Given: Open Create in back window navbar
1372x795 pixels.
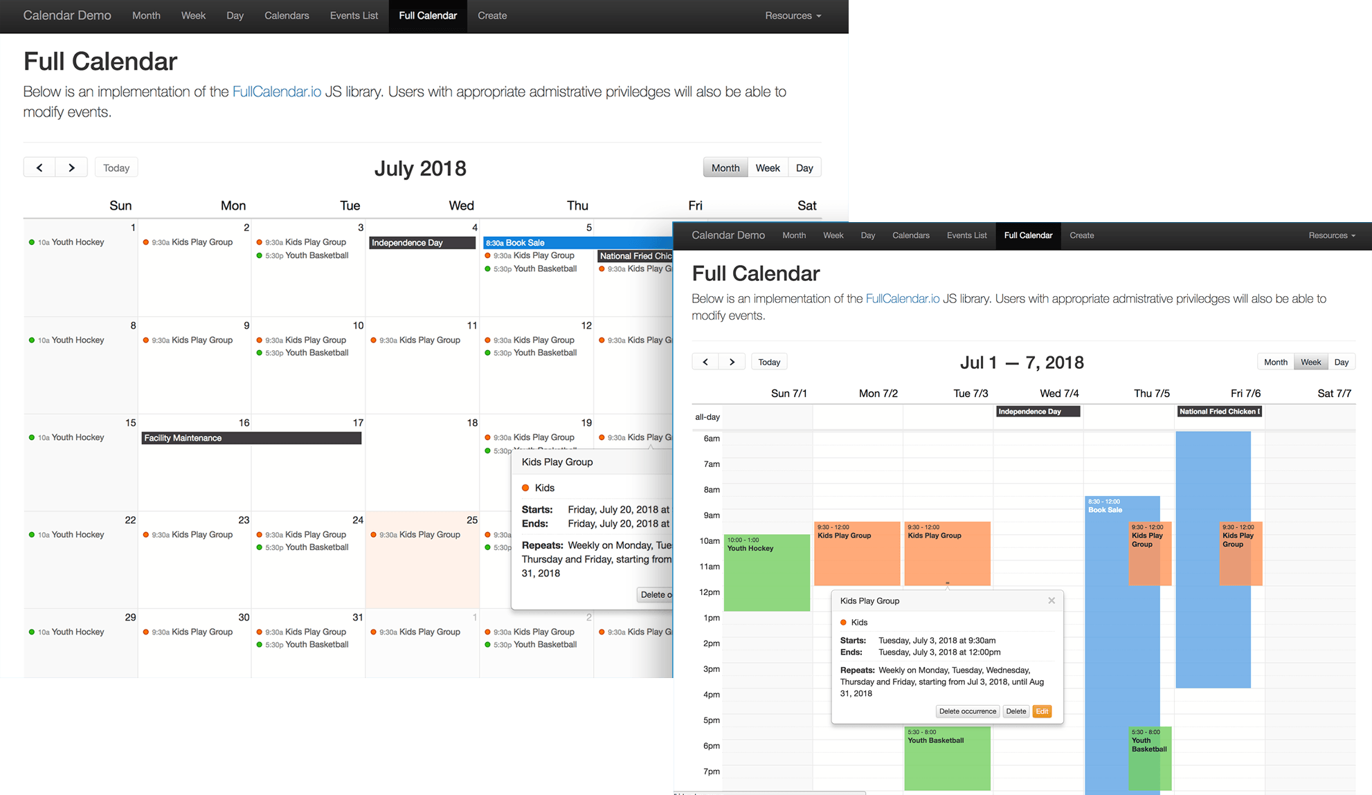Looking at the screenshot, I should click(x=492, y=15).
